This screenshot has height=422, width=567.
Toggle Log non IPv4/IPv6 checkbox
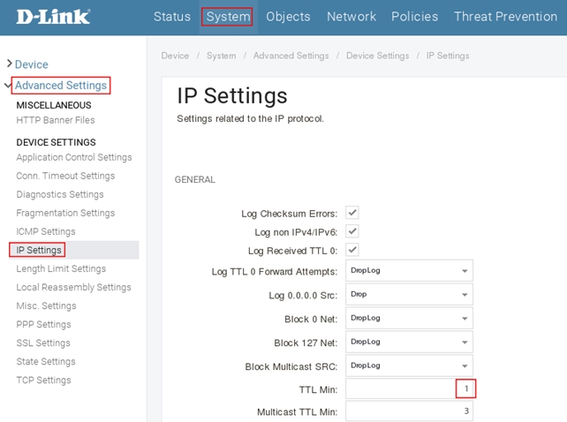[352, 231]
